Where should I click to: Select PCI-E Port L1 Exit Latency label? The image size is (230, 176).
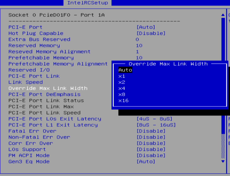[x=53, y=125]
